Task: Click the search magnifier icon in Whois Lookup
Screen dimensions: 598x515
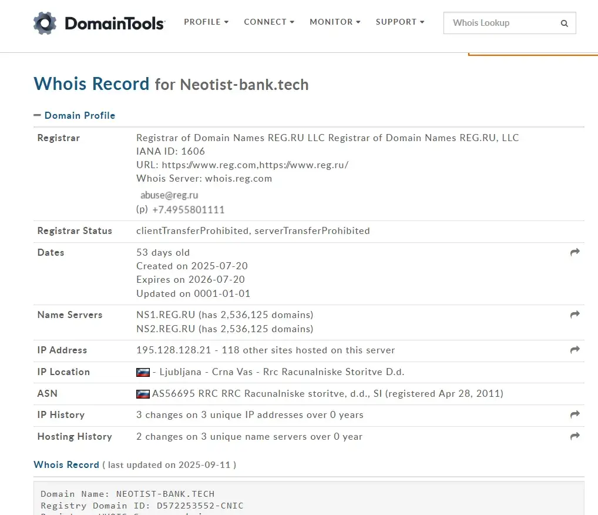Action: pos(565,24)
